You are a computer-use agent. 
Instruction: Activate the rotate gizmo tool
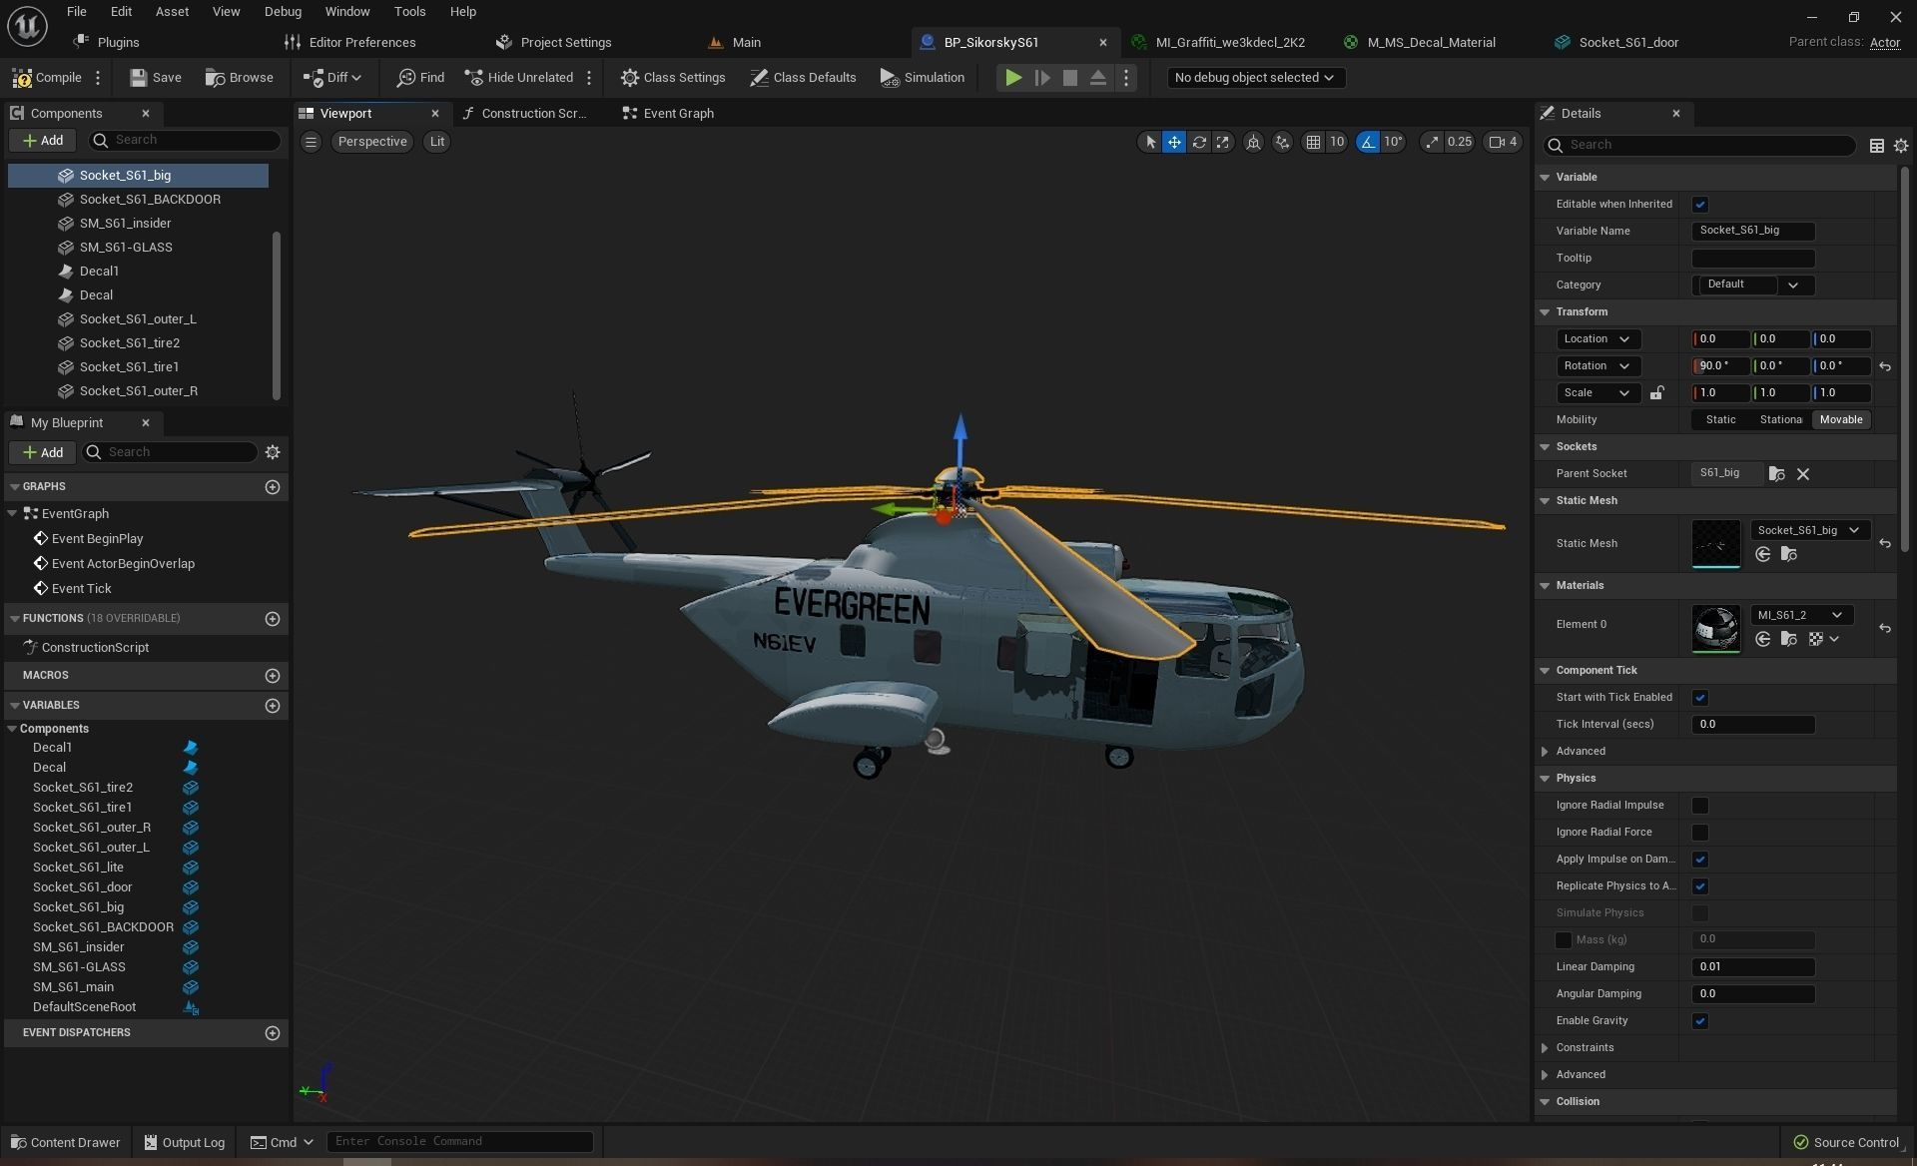1198,142
